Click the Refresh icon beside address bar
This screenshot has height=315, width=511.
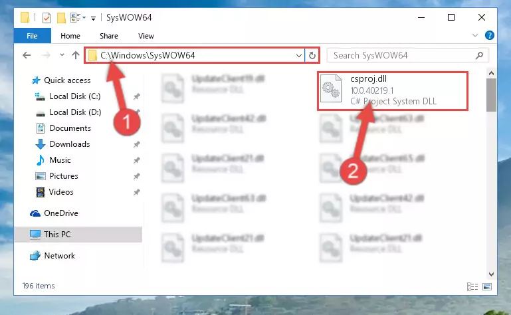point(312,55)
